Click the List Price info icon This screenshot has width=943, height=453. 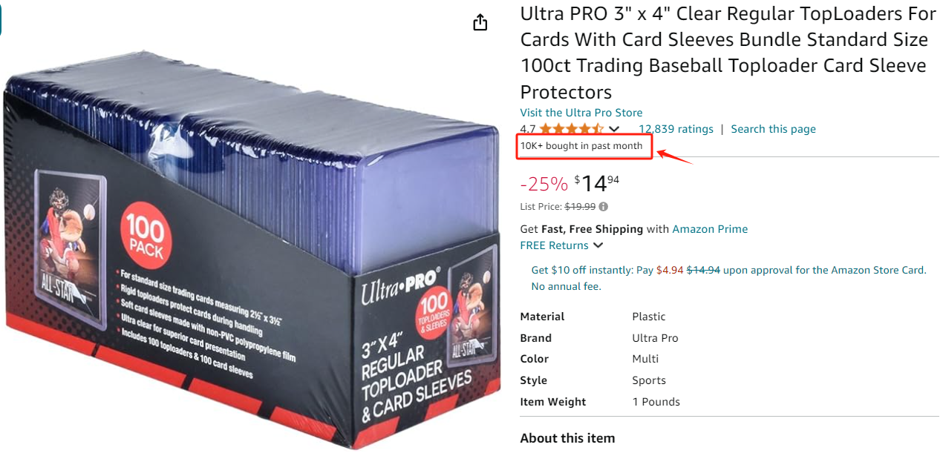pos(603,207)
